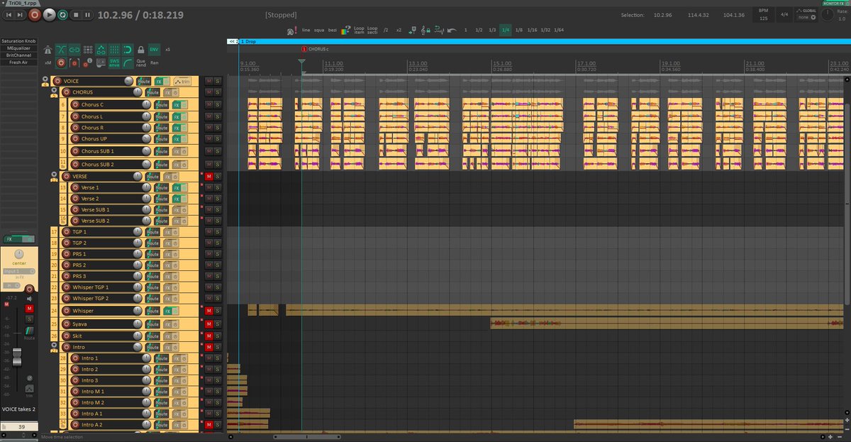Toggle the transport repeat/loop button

tap(62, 14)
